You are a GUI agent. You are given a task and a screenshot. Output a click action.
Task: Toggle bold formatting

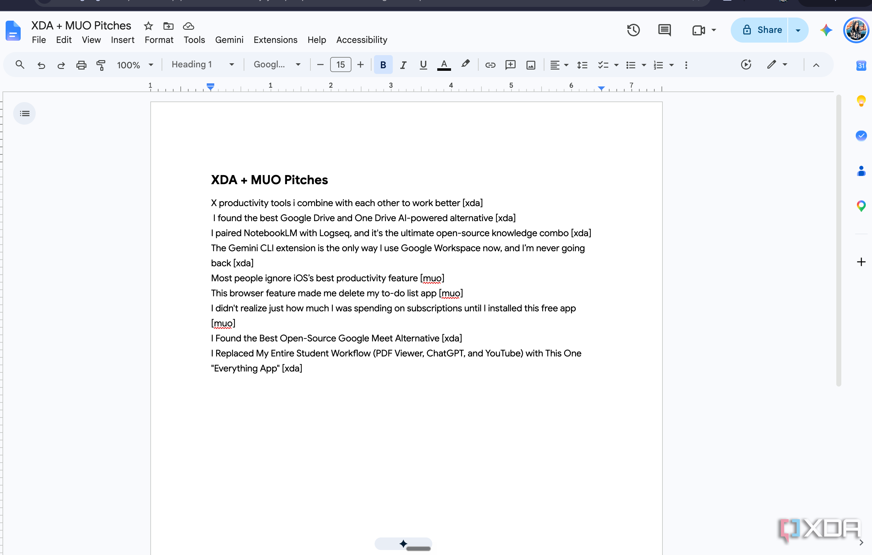(383, 65)
